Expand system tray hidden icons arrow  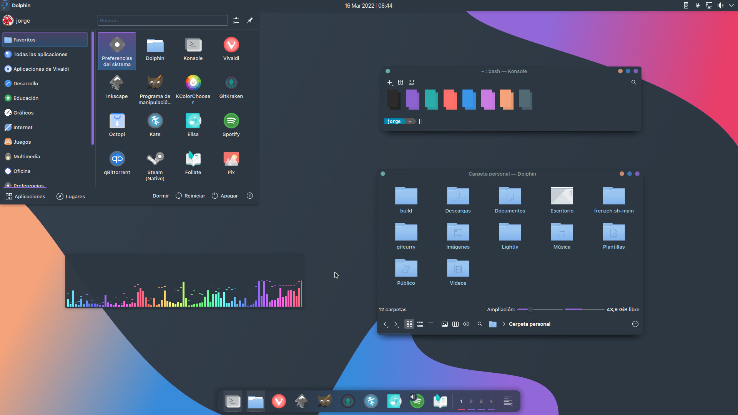click(x=731, y=5)
